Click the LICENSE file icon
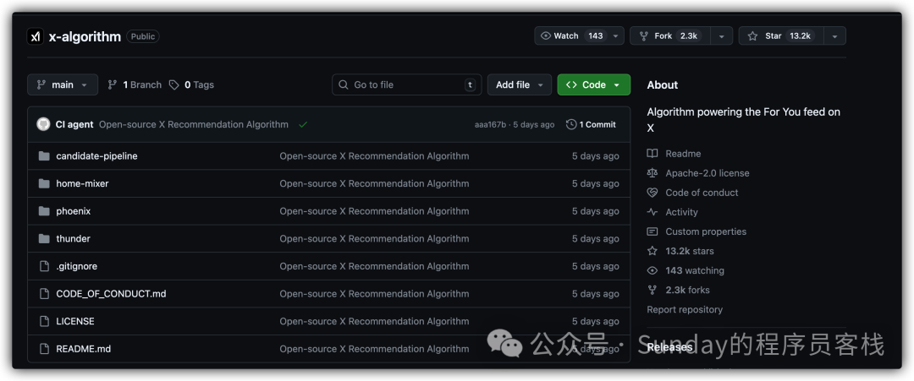914x381 pixels. click(x=44, y=321)
